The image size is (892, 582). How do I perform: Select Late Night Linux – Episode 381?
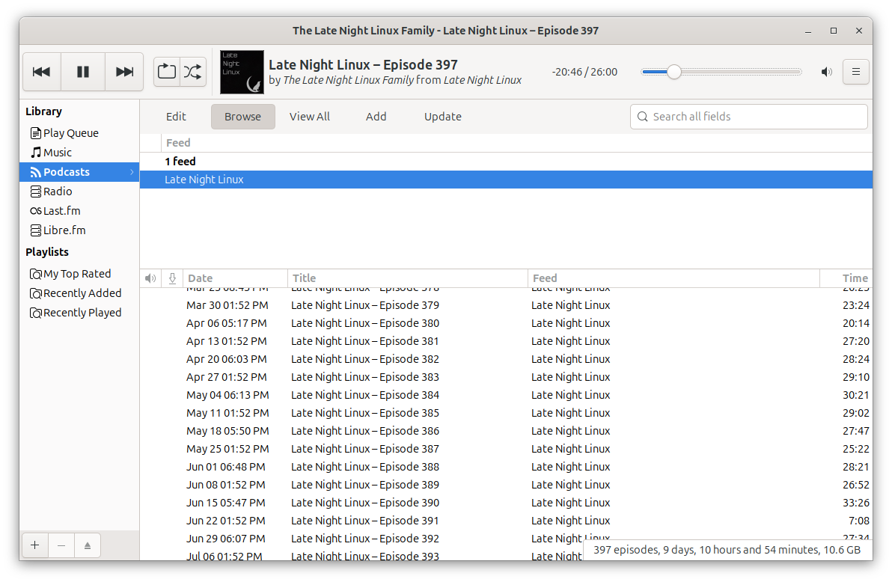507,341
